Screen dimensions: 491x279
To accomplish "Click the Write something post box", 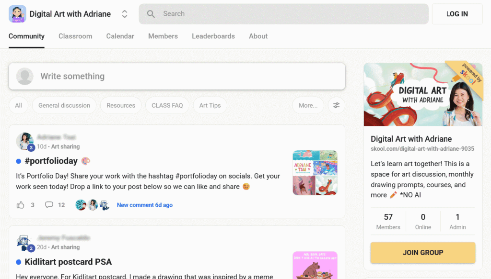I will (x=177, y=76).
